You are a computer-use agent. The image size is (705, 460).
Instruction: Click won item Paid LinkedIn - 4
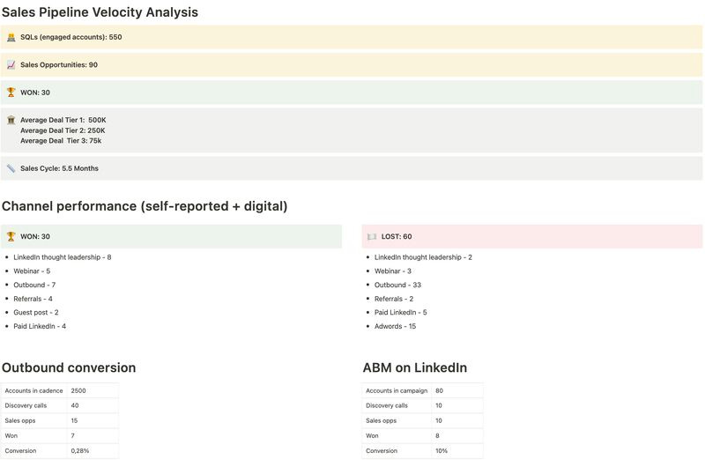40,326
